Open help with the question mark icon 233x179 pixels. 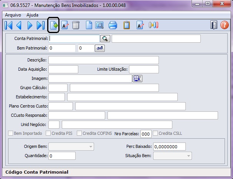[x=225, y=25]
